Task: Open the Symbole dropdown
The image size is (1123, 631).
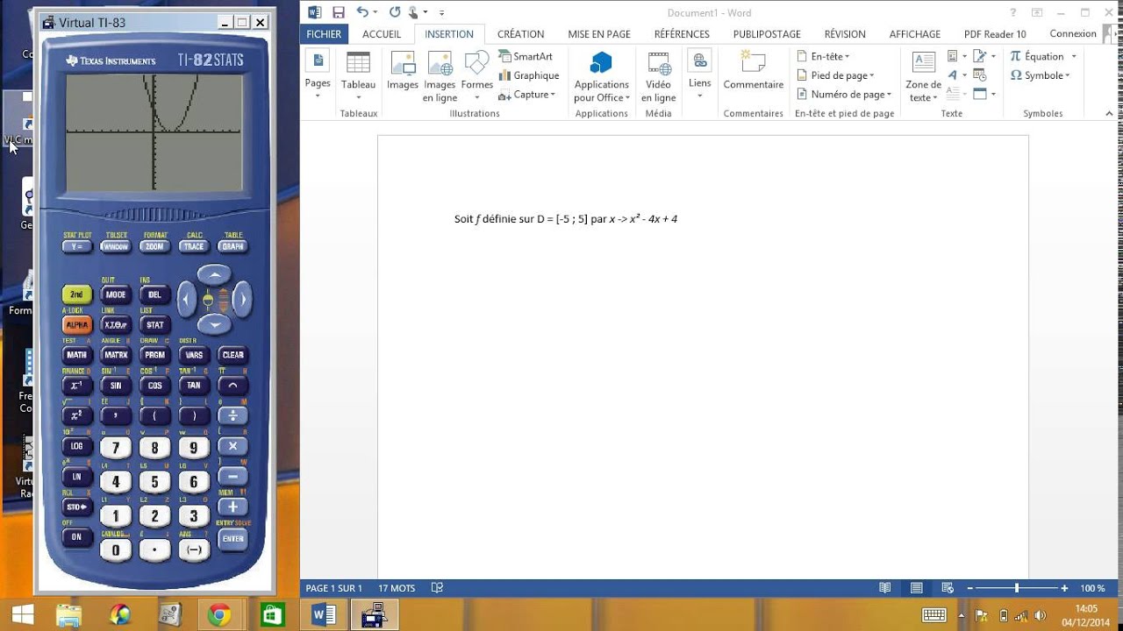Action: (1041, 75)
